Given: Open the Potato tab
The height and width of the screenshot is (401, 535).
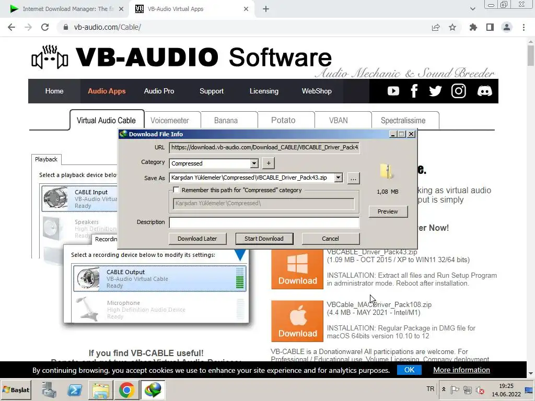Looking at the screenshot, I should (x=283, y=121).
